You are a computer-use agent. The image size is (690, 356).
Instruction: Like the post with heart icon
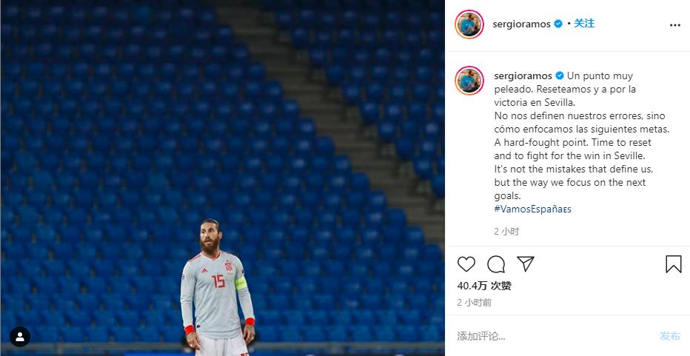click(x=466, y=264)
